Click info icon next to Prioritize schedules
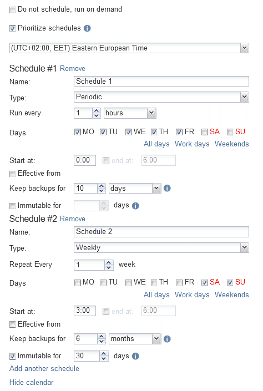 coord(87,28)
